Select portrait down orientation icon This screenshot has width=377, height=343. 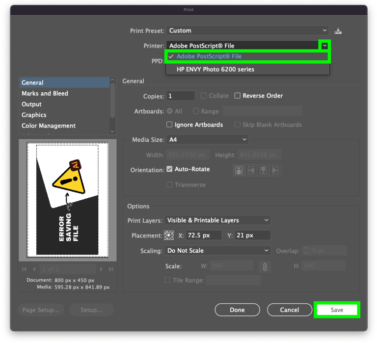click(263, 170)
